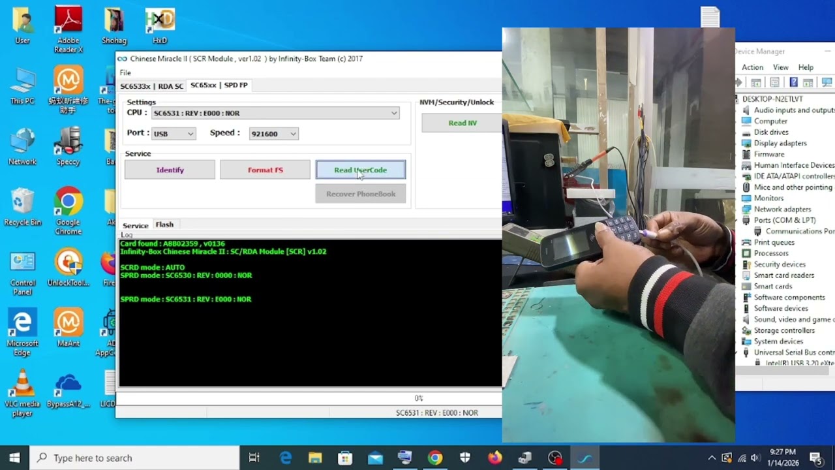Viewport: 835px width, 470px height.
Task: Open View menu in Device Manager
Action: coord(781,67)
